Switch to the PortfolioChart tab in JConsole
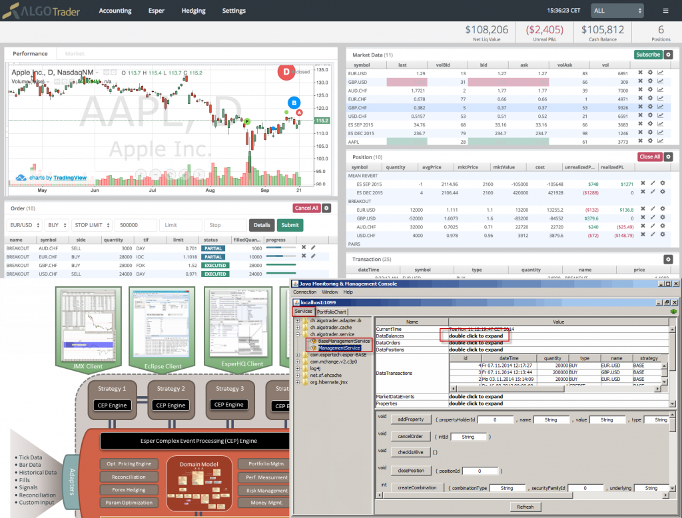Image resolution: width=682 pixels, height=518 pixels. (x=331, y=312)
